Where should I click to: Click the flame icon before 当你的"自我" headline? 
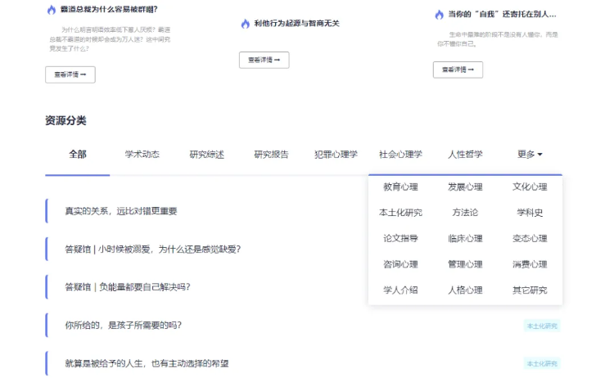tap(440, 15)
